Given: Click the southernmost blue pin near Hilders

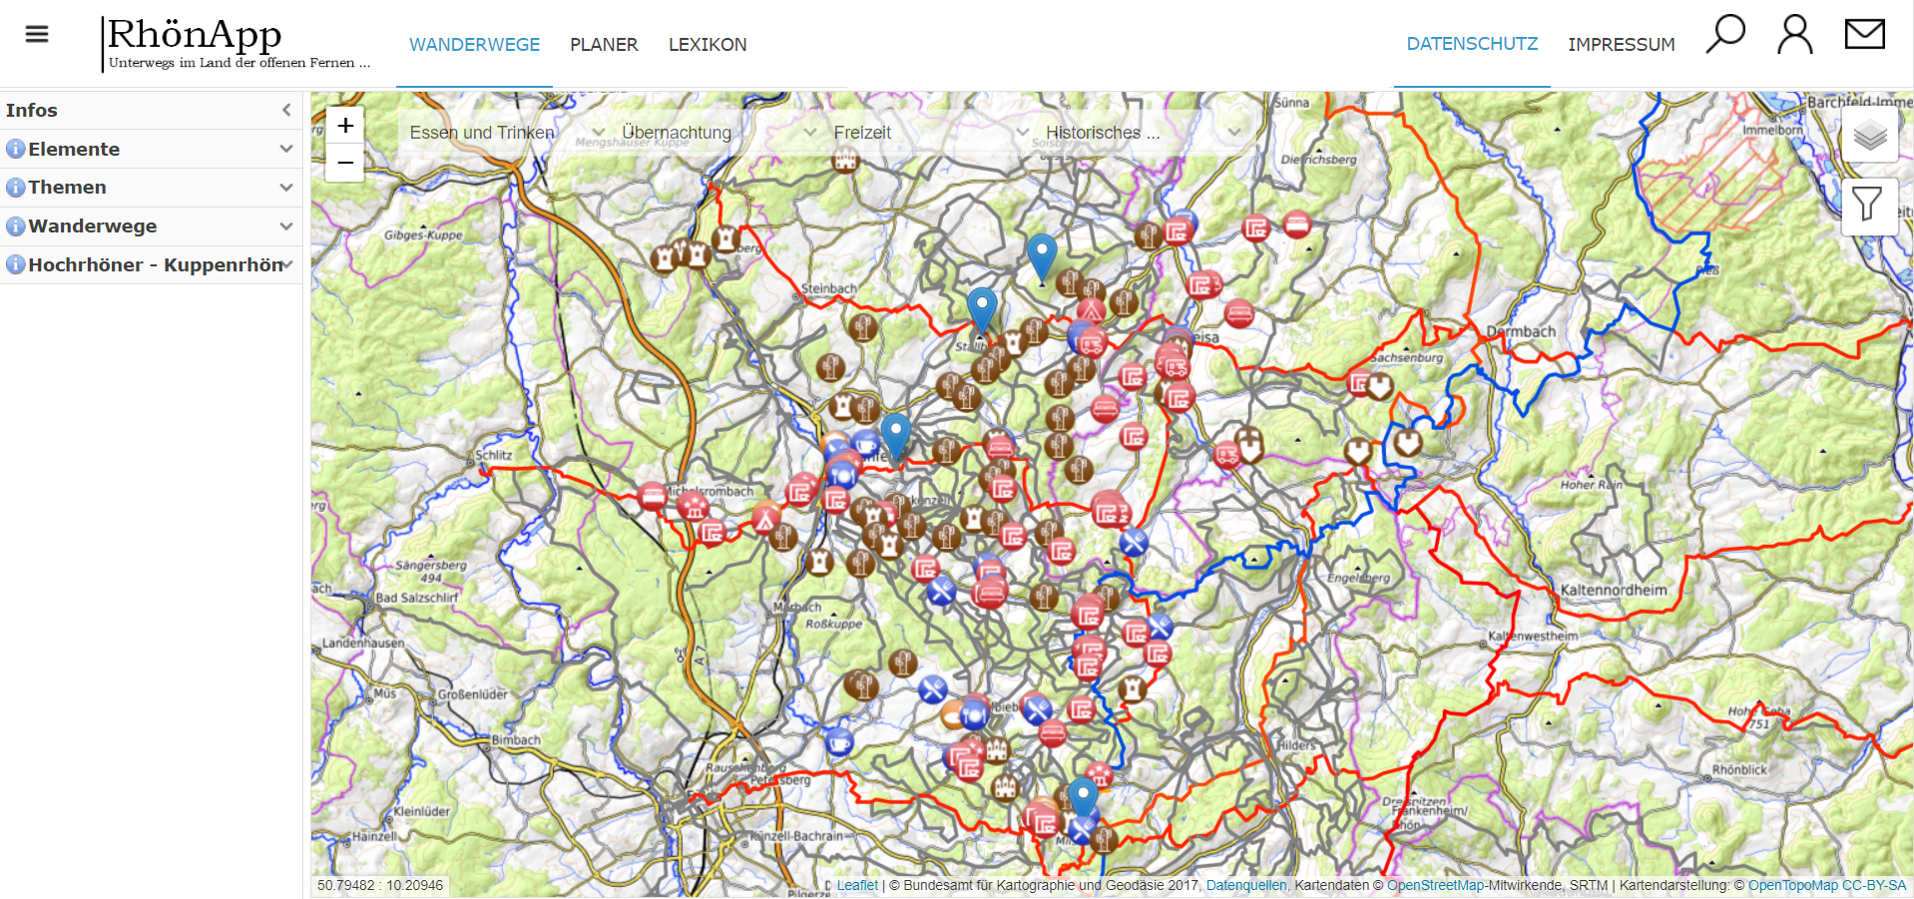Looking at the screenshot, I should pos(1083,798).
